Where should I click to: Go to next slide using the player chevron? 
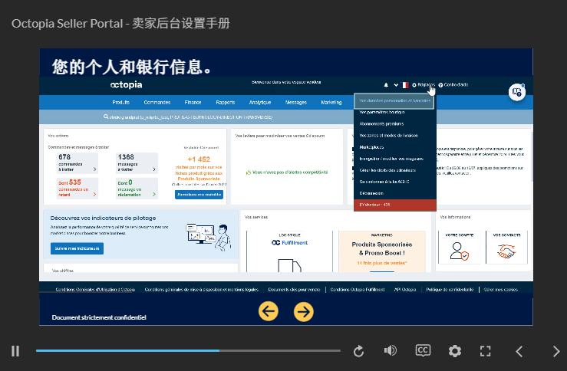pyautogui.click(x=556, y=351)
